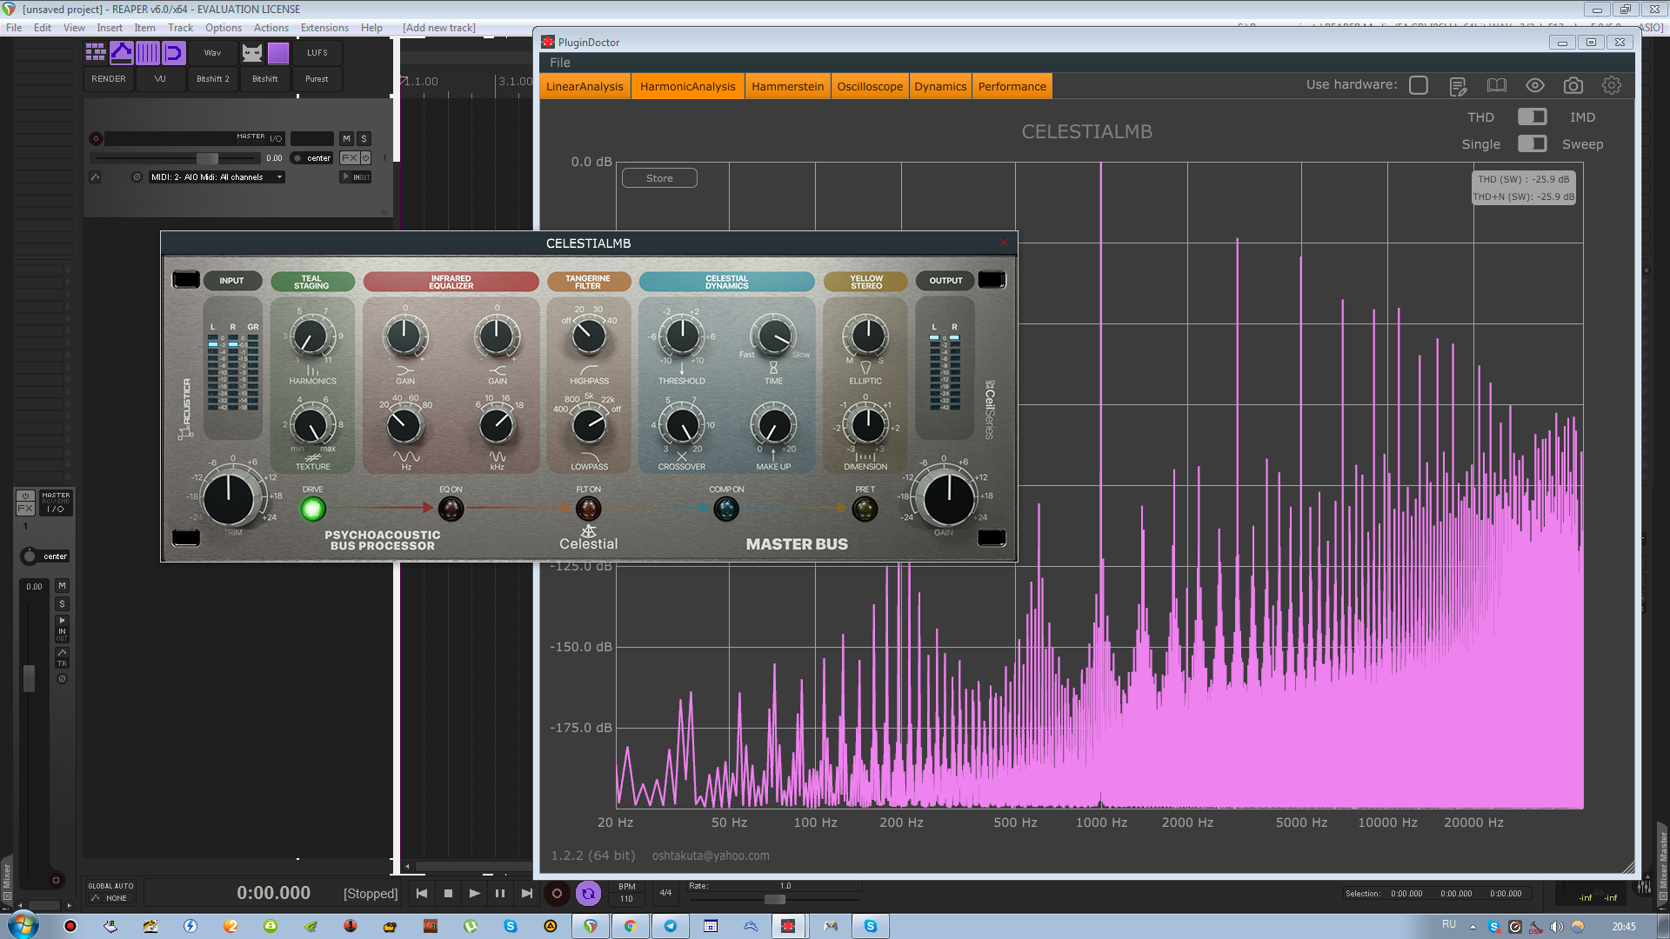Screen dimensions: 1670x939
Task: Click the Wav toolbar button
Action: pos(213,53)
